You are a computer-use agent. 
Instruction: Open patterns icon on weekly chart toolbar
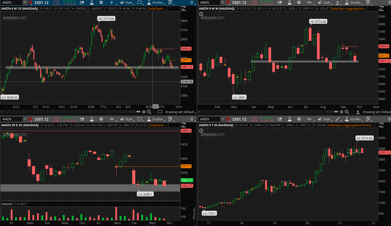pos(368,3)
